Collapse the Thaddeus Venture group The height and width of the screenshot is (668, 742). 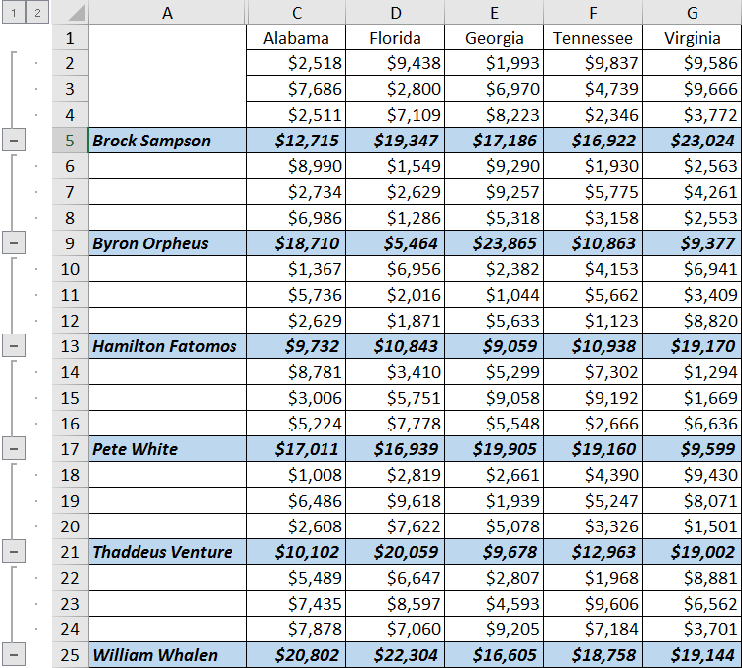click(13, 552)
